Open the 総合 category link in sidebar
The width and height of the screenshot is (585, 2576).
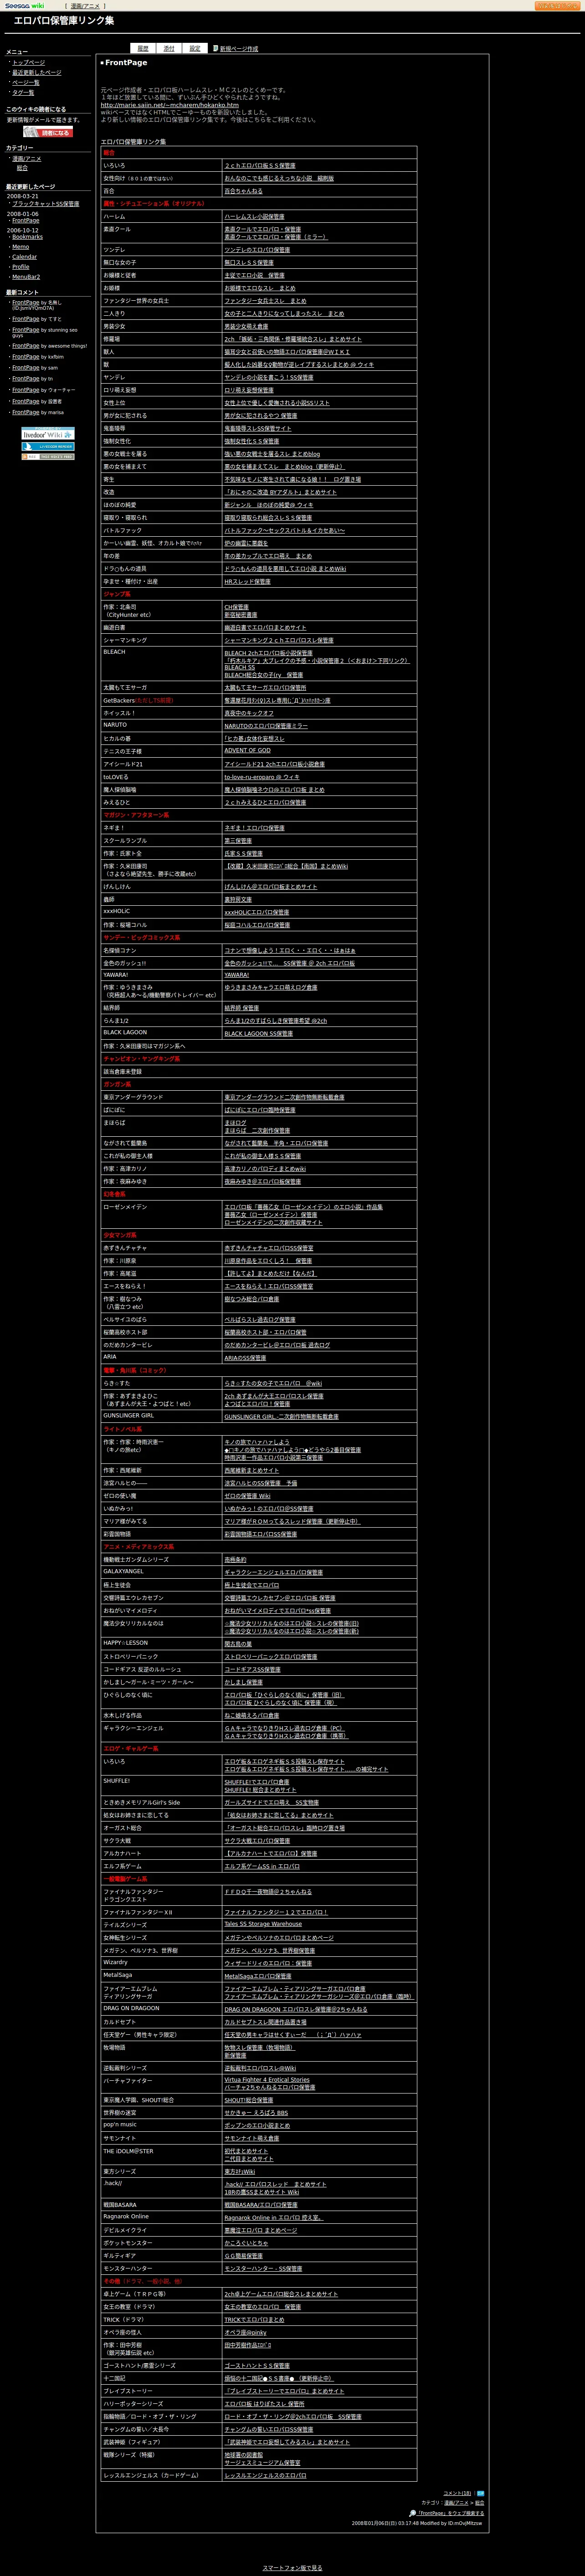point(22,168)
